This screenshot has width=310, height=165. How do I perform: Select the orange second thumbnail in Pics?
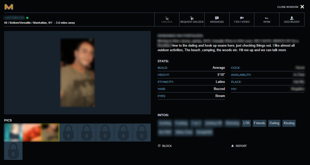pyautogui.click(x=32, y=133)
